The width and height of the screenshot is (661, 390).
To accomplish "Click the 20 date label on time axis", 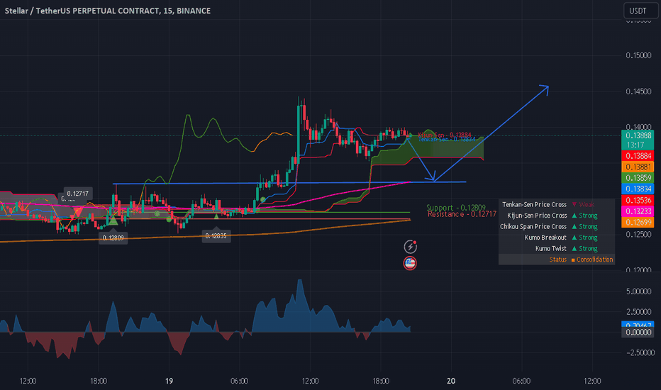I will click(x=451, y=381).
